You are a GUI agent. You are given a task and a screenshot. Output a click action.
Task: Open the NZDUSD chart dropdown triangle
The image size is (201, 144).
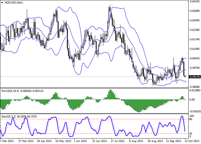click(2, 3)
